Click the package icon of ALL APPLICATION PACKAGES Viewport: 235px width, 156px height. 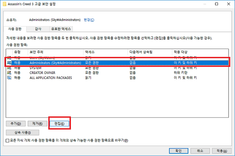click(x=9, y=78)
